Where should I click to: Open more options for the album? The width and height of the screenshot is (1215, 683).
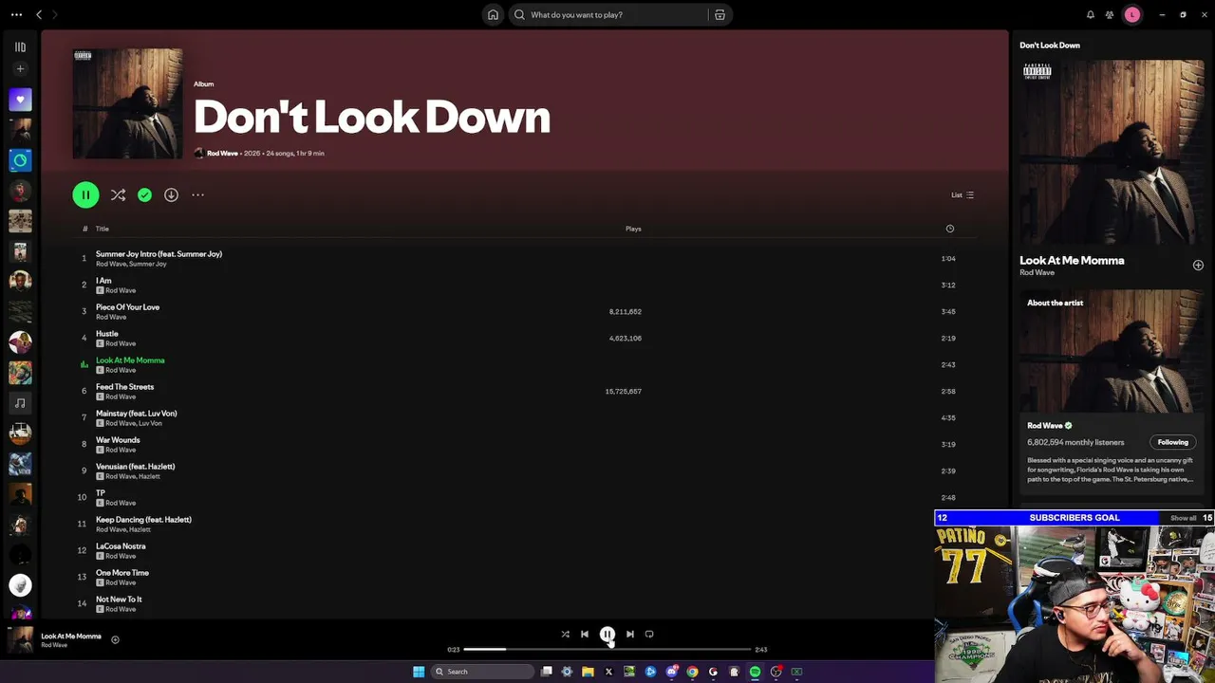197,194
